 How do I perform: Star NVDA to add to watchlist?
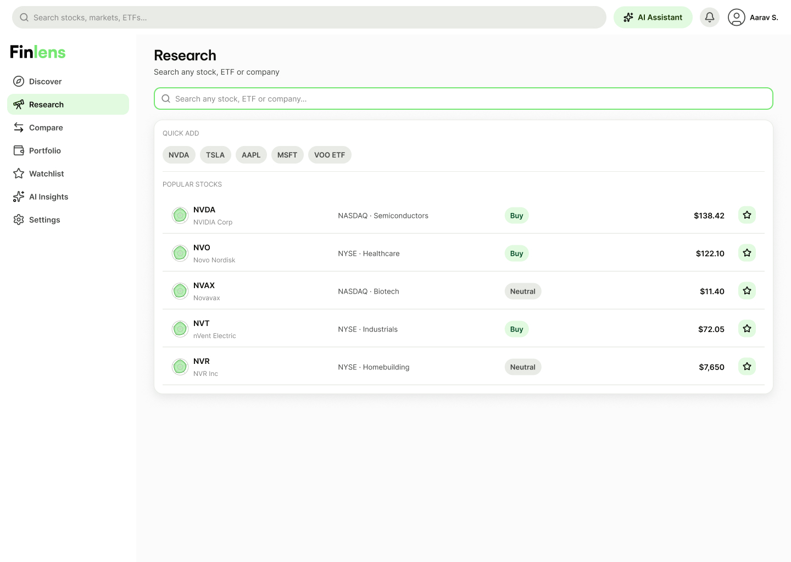[747, 215]
